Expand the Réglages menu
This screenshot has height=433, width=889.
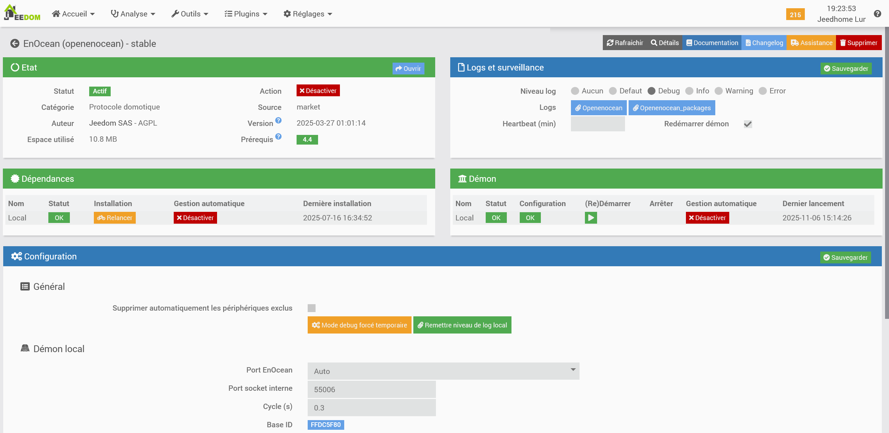[x=308, y=14]
